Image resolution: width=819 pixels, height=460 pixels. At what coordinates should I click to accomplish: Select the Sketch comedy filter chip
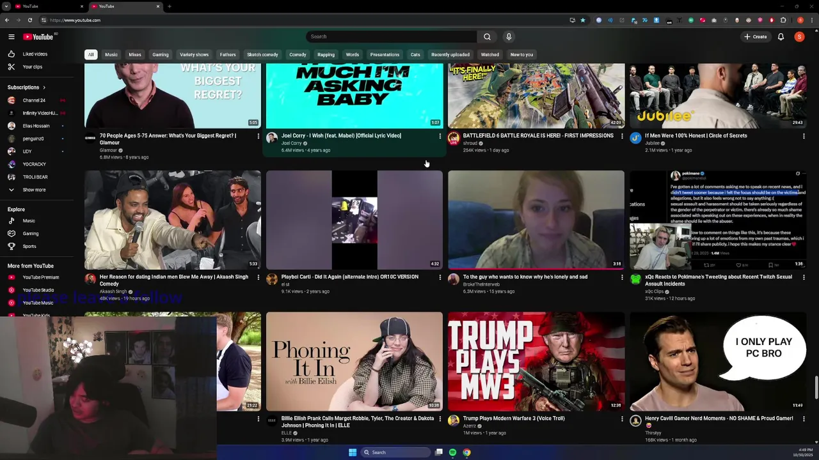[262, 54]
